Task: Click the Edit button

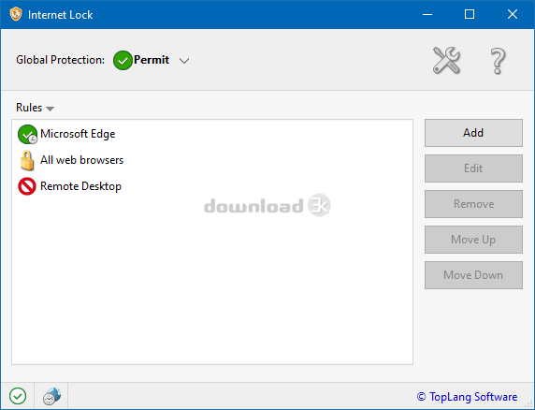Action: 473,168
